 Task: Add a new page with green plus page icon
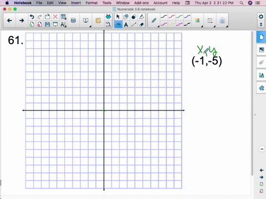[x=32, y=24]
